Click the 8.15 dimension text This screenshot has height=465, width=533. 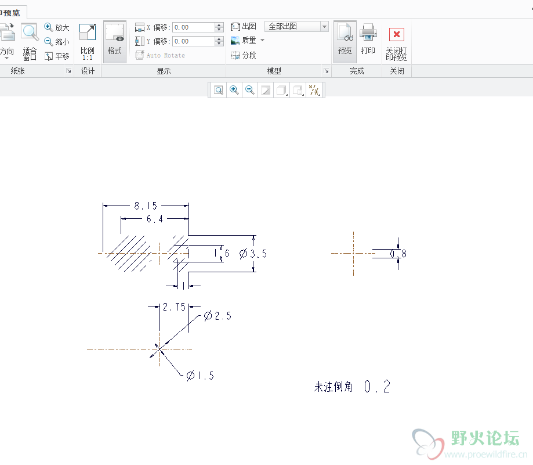[x=146, y=206]
